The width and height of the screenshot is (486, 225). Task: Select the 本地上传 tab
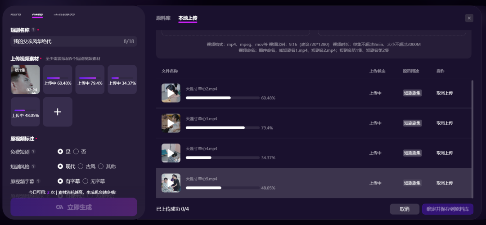[188, 18]
